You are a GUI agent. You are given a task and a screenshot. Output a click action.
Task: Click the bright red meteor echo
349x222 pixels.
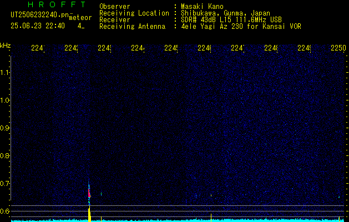[x=89, y=193]
